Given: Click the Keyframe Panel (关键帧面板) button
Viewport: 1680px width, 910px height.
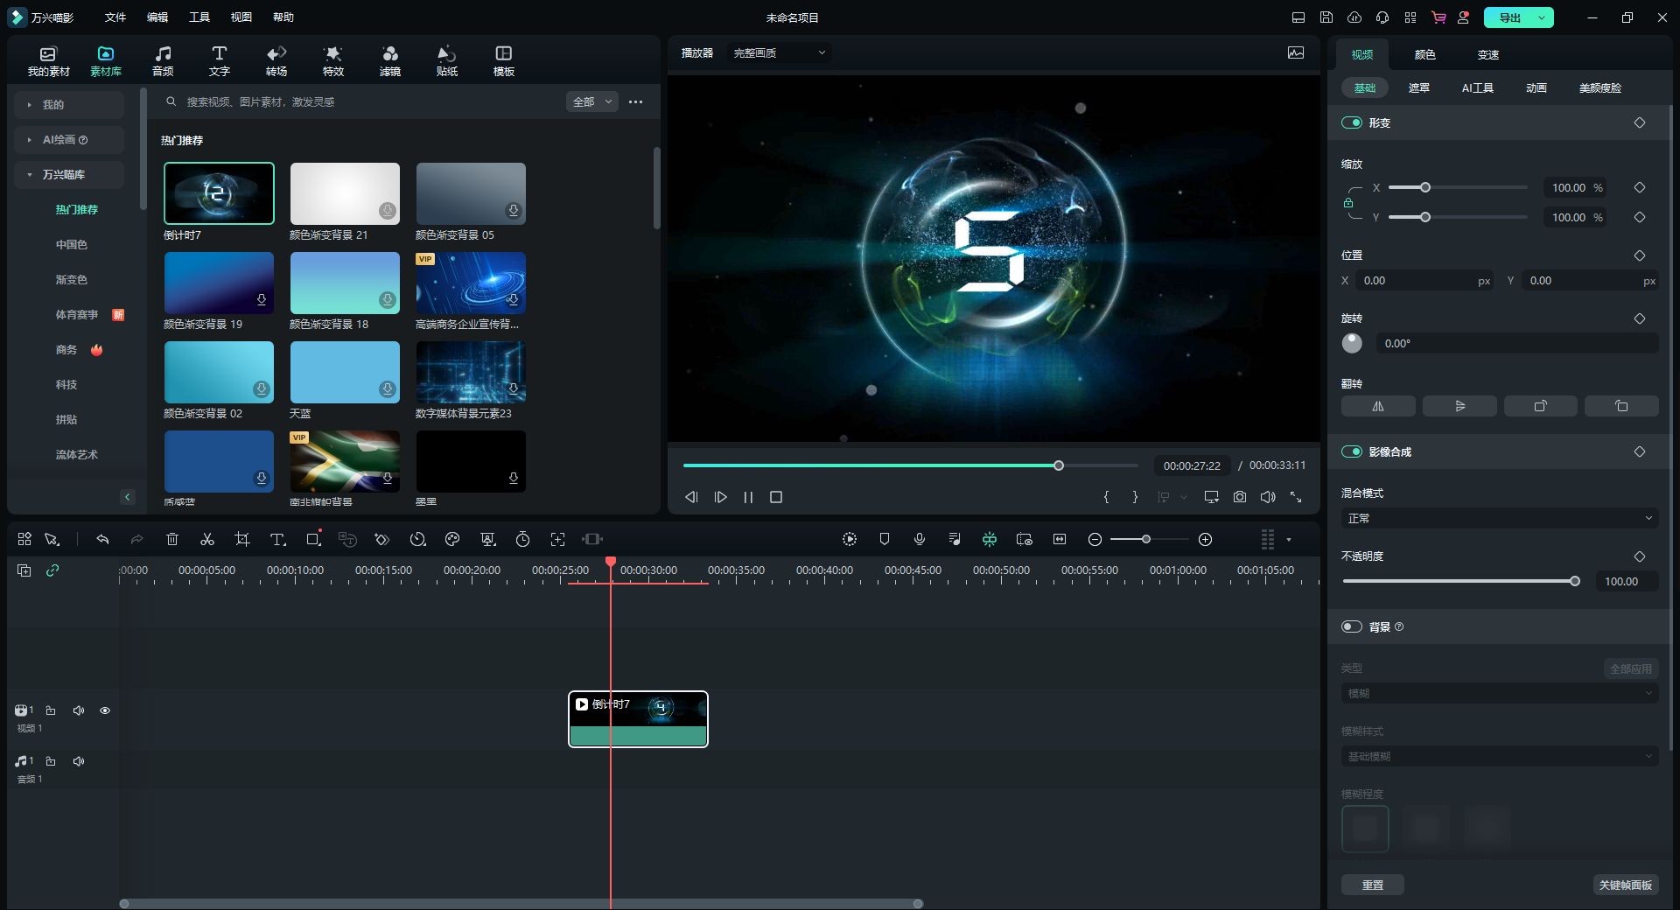Looking at the screenshot, I should pos(1625,885).
